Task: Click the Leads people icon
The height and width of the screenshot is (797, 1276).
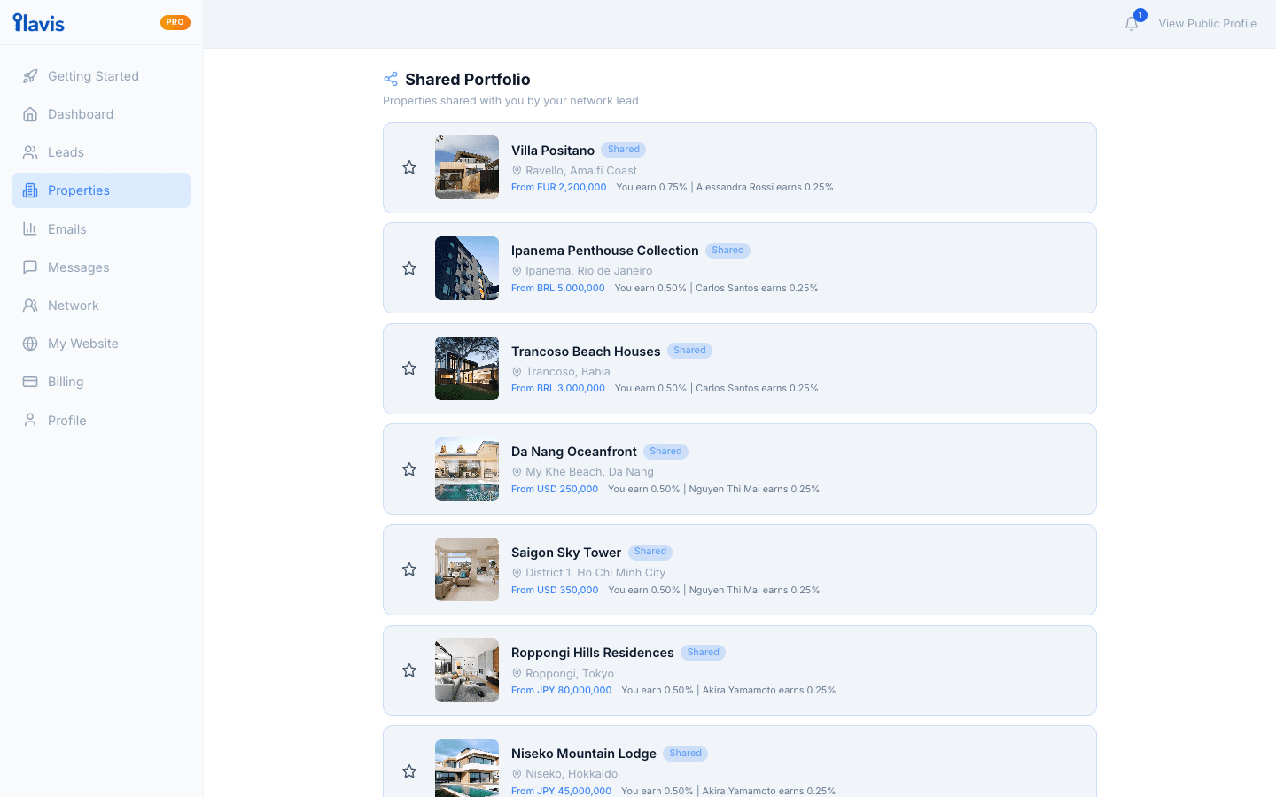Action: point(32,151)
